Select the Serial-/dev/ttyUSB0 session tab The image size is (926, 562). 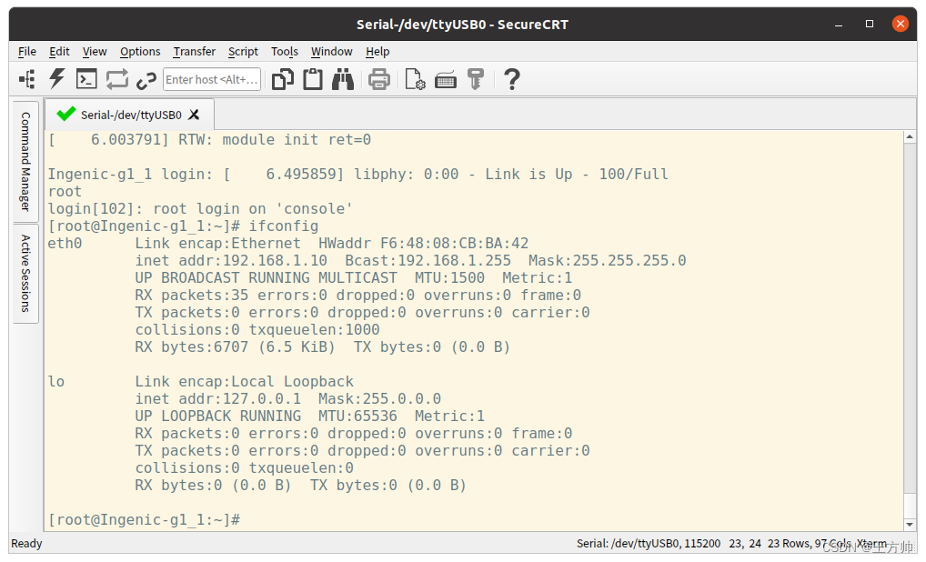[126, 115]
